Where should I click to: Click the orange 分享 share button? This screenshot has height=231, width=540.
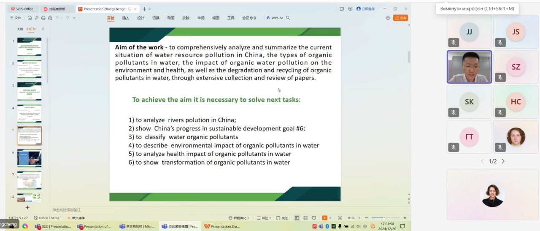pos(400,18)
